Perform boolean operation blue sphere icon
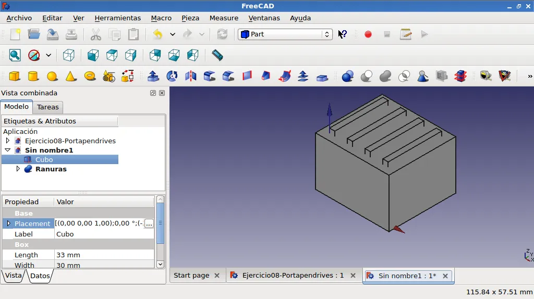 coord(347,76)
